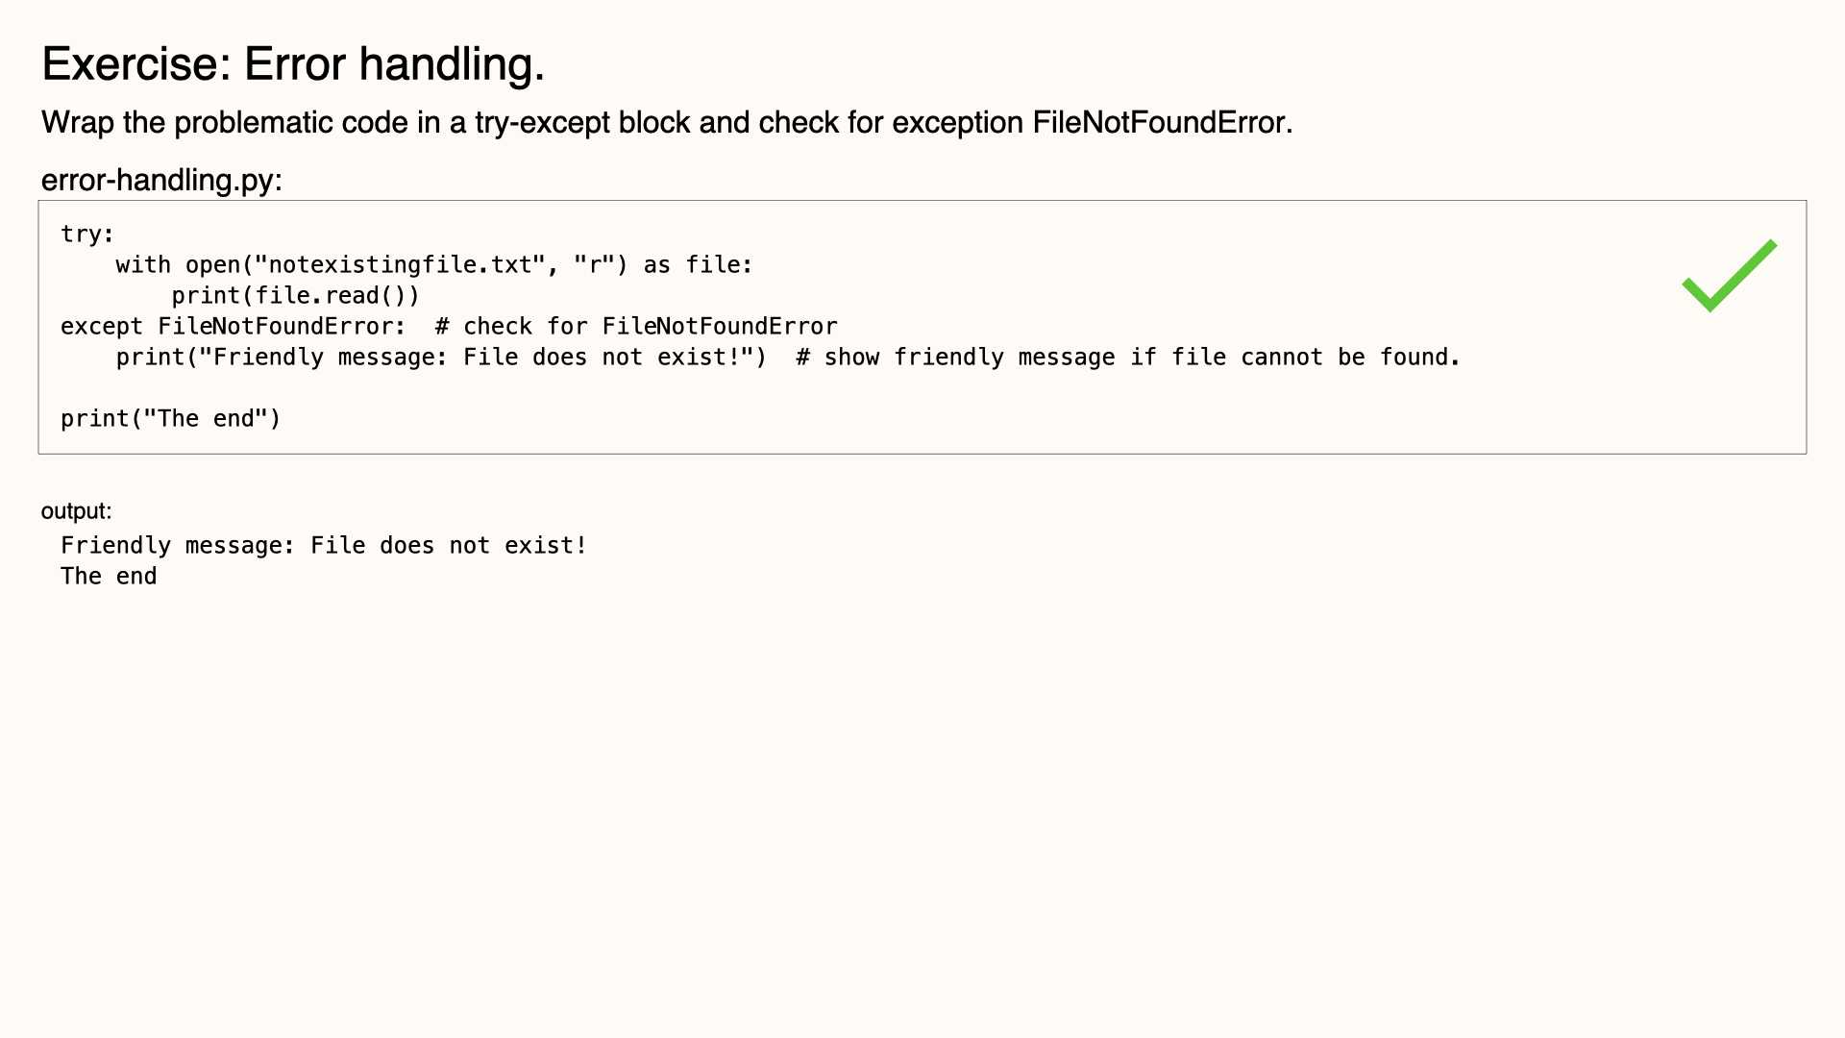Click 'Friendly message: File does not exist!' output
This screenshot has width=1845, height=1038.
click(x=324, y=545)
